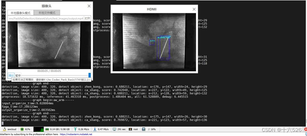Click the disk usage icon
Viewport: 307px width, 136px height.
click(x=143, y=129)
